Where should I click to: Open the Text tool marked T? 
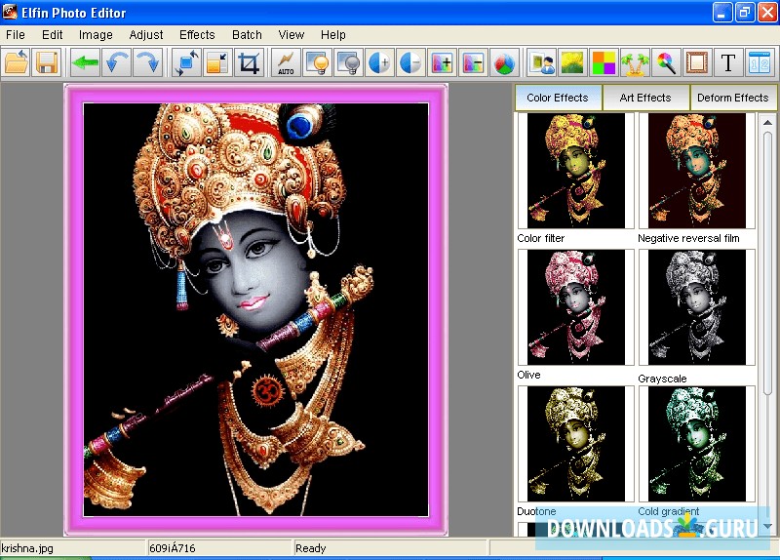pyautogui.click(x=727, y=63)
